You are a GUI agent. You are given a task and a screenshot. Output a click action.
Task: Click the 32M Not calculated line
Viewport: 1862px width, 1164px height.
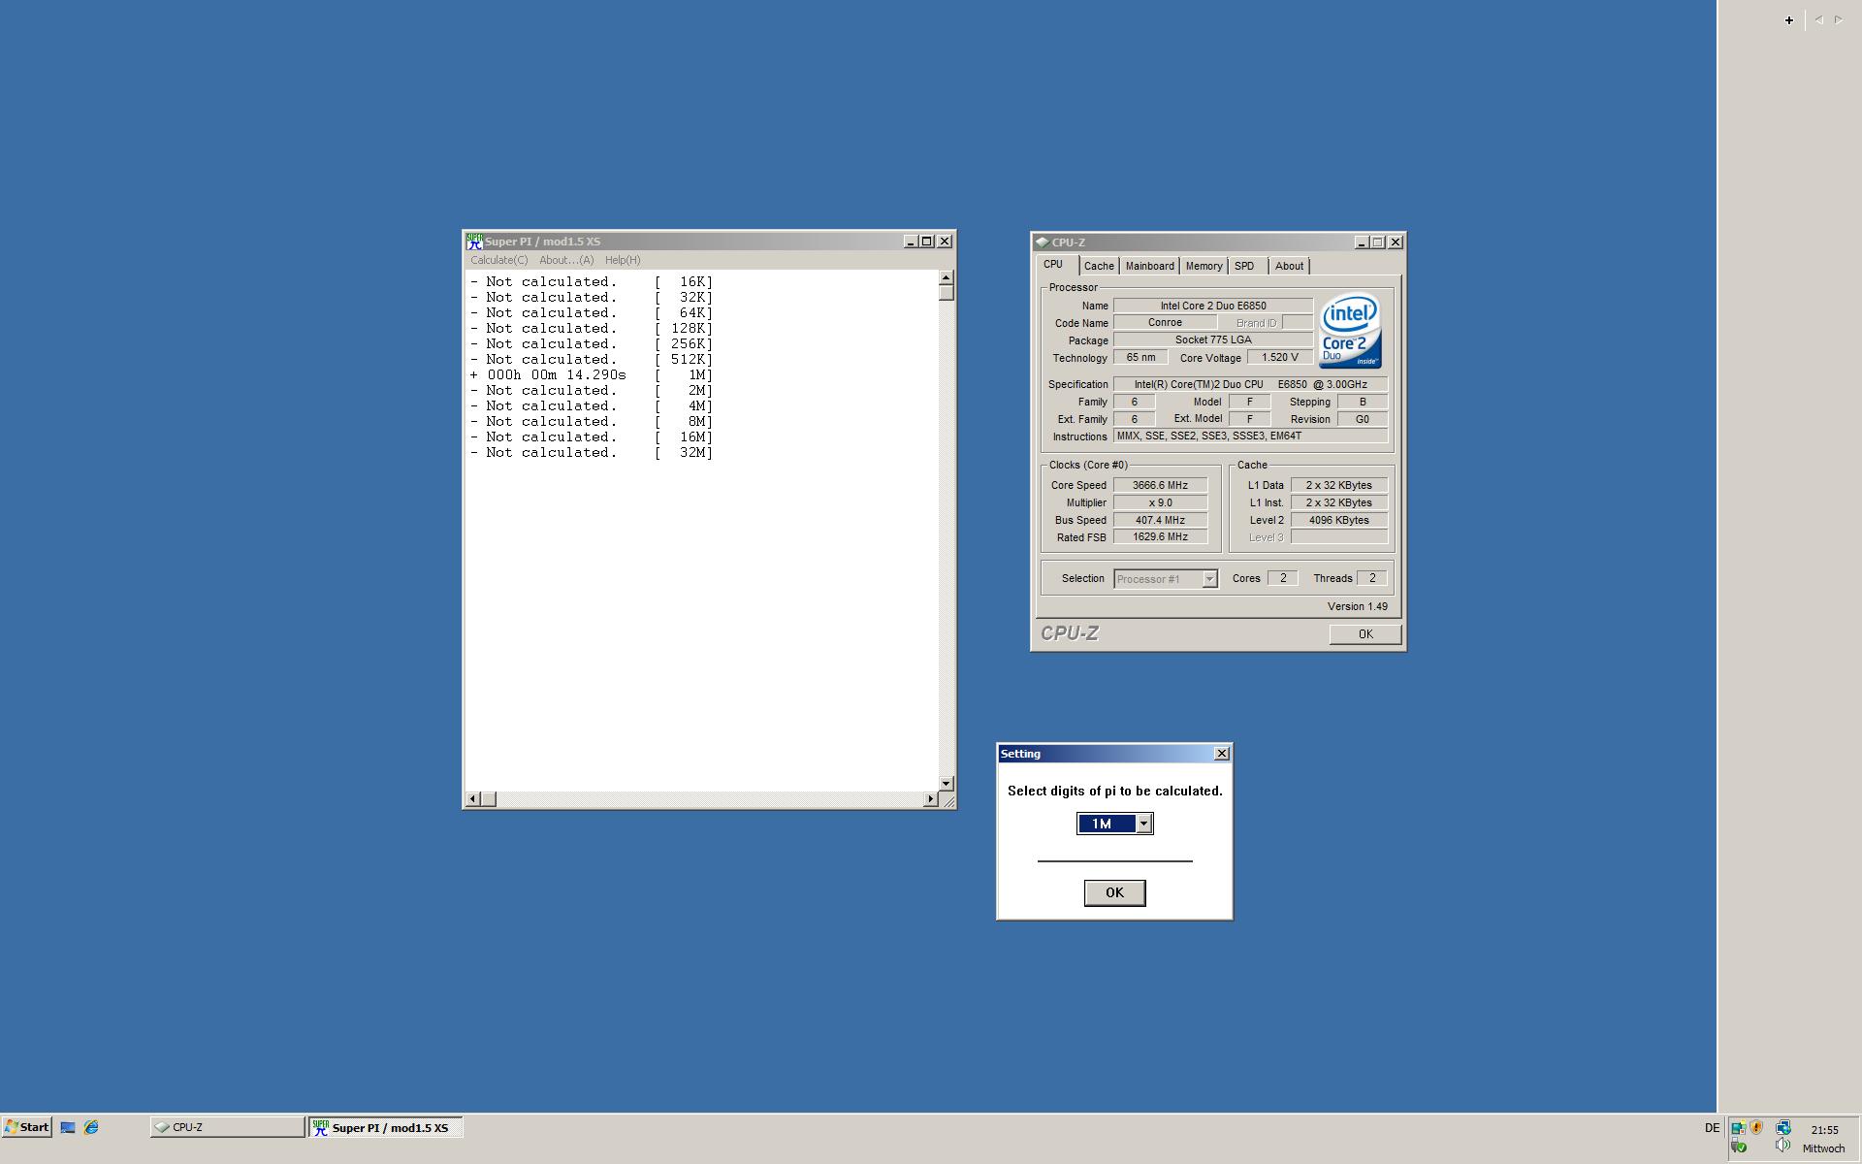pos(592,452)
